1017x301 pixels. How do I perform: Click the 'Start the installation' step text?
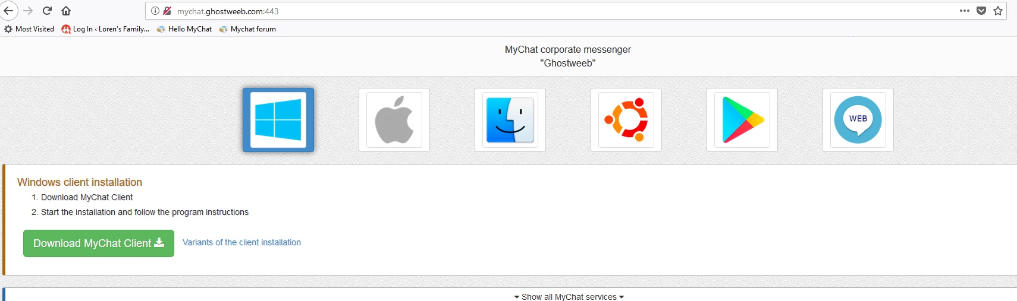tap(145, 212)
